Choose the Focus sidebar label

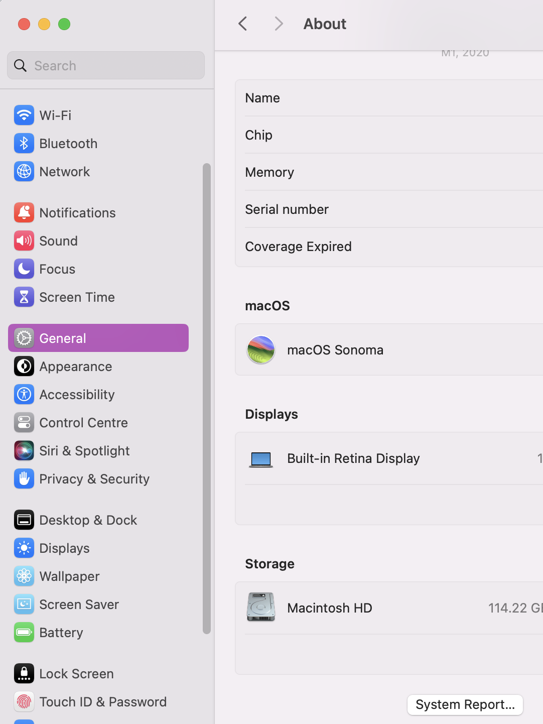[57, 269]
